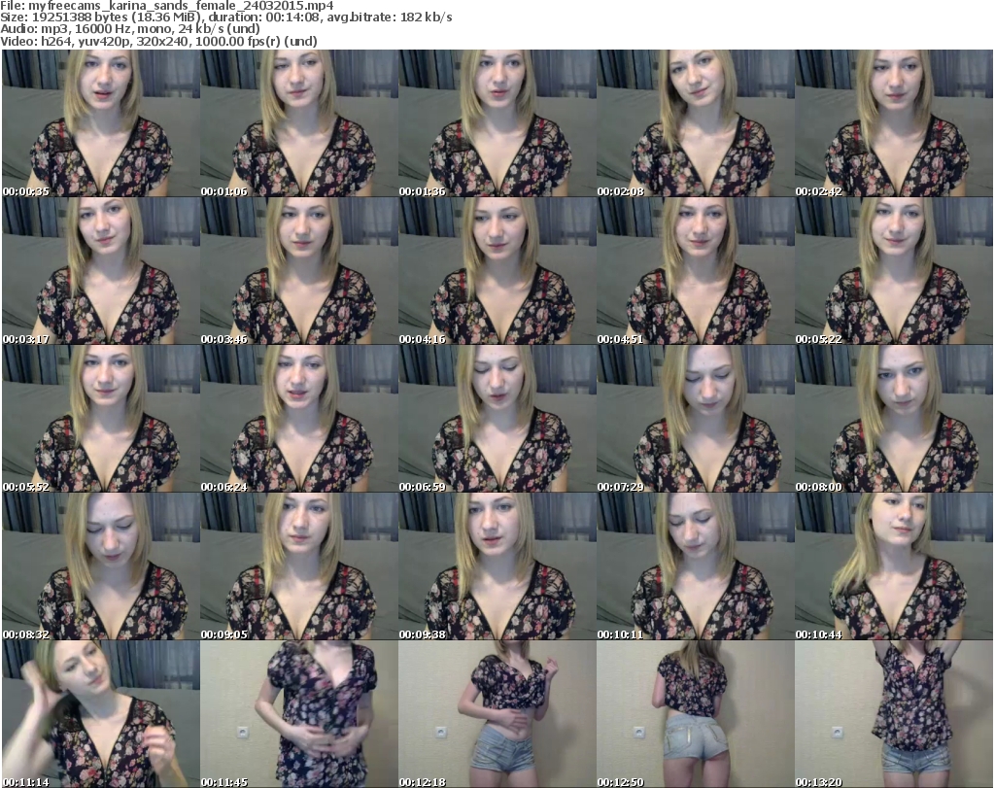Select the thumbnail stamped 00:13:20
The width and height of the screenshot is (995, 788).
894,714
